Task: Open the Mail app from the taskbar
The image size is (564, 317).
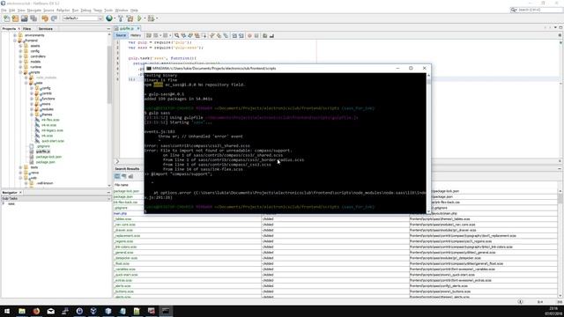Action: point(51,311)
